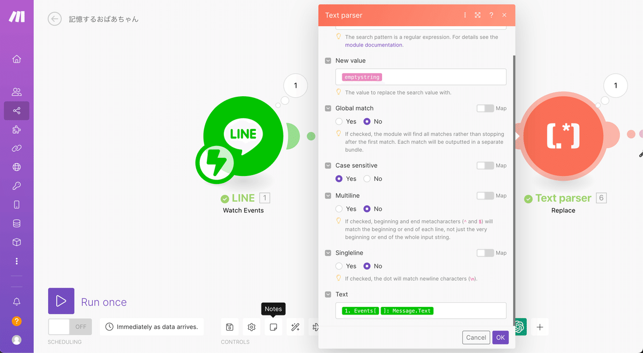Enable Map toggle for Multiline
643x353 pixels.
[485, 196]
